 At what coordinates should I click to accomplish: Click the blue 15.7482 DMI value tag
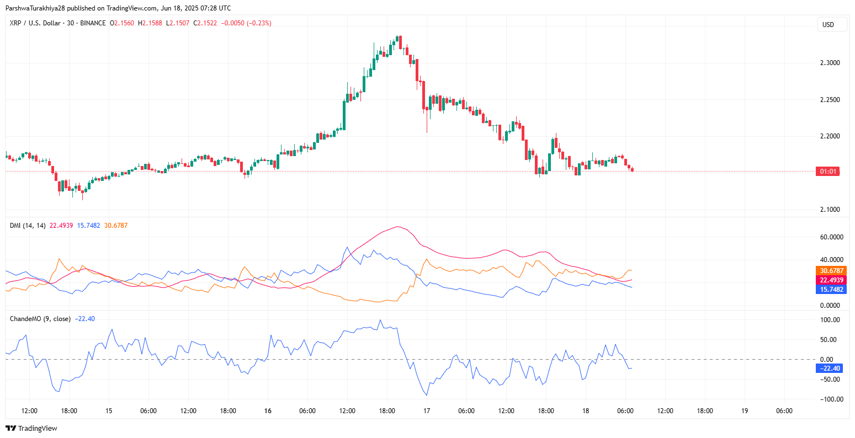click(x=830, y=289)
